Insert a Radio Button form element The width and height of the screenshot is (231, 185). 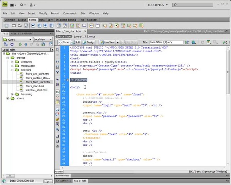45,25
